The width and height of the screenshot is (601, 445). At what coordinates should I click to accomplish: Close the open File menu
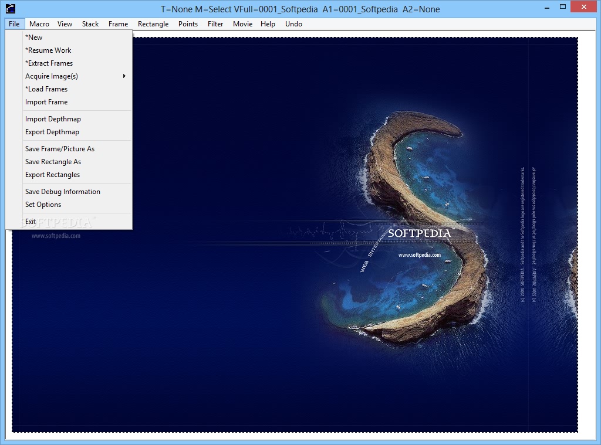pos(14,23)
